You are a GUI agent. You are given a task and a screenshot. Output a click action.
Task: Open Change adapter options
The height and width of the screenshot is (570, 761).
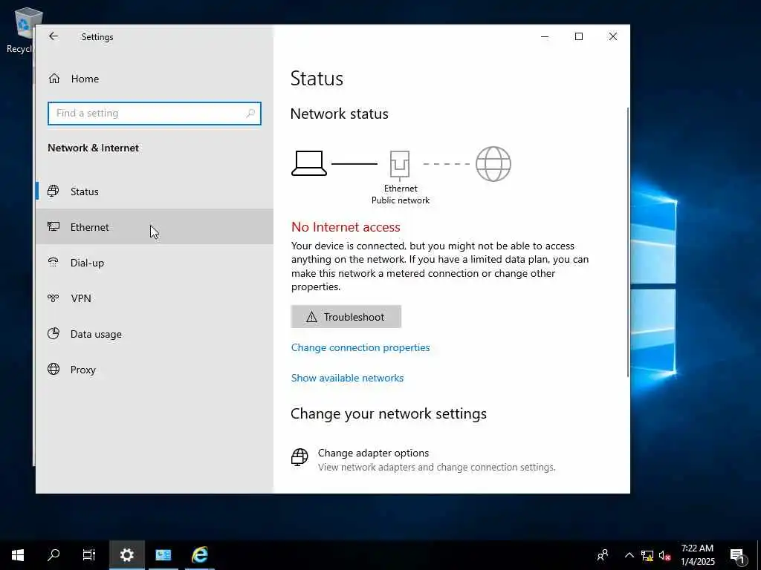pos(423,459)
